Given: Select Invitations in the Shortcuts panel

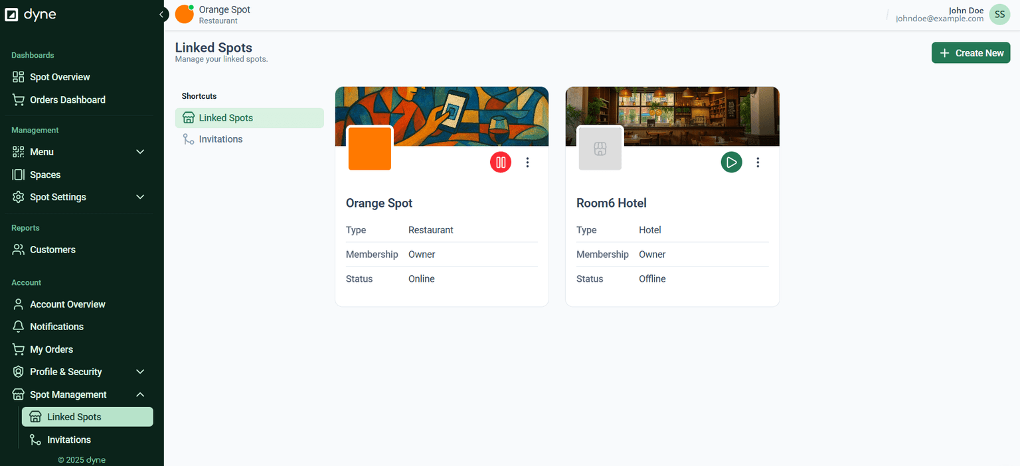Looking at the screenshot, I should (220, 139).
